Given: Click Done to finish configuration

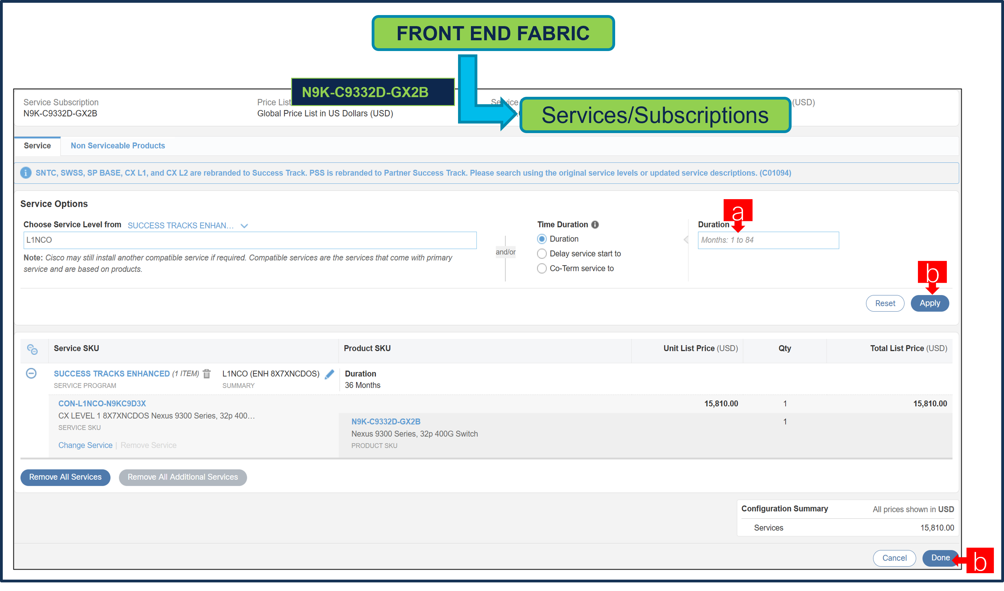Looking at the screenshot, I should (940, 558).
